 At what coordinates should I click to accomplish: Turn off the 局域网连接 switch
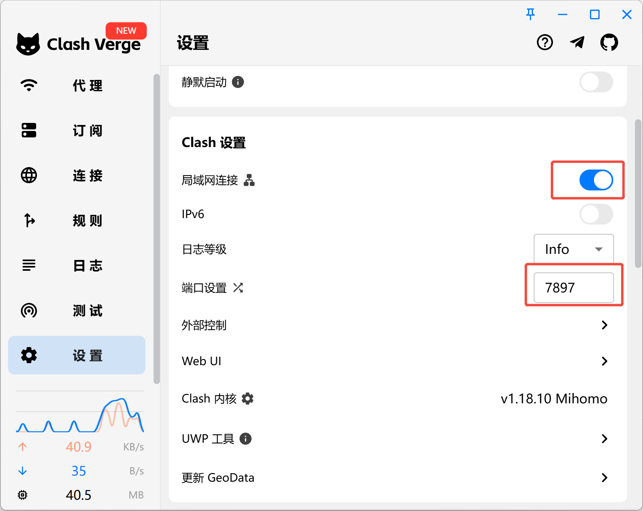coord(596,180)
